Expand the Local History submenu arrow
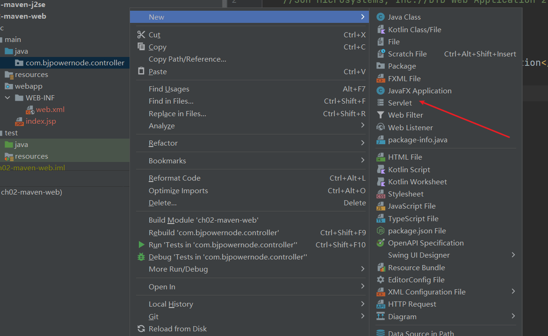Image resolution: width=548 pixels, height=336 pixels. 363,304
